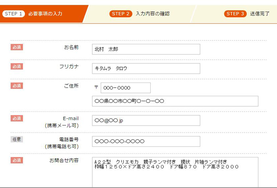Click the furigana field with キタムラ タロウ
Image resolution: width=277 pixels, height=188 pixels.
[x=146, y=68]
